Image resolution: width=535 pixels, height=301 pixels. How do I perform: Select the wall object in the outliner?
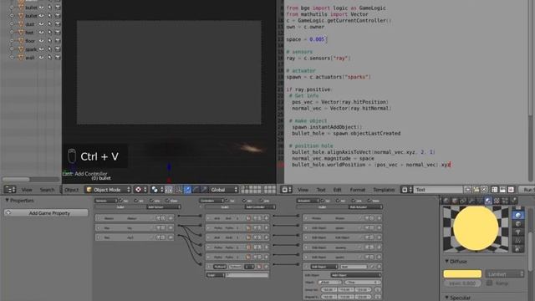(30, 58)
